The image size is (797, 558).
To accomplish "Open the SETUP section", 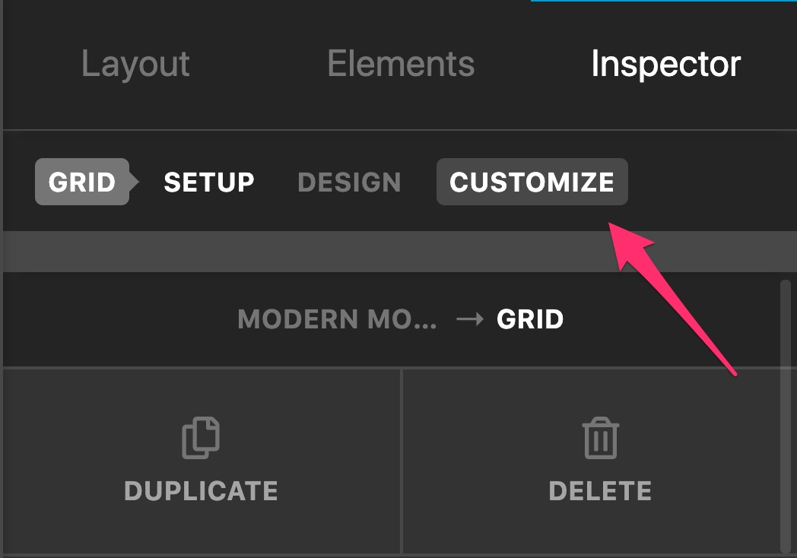I will point(209,182).
